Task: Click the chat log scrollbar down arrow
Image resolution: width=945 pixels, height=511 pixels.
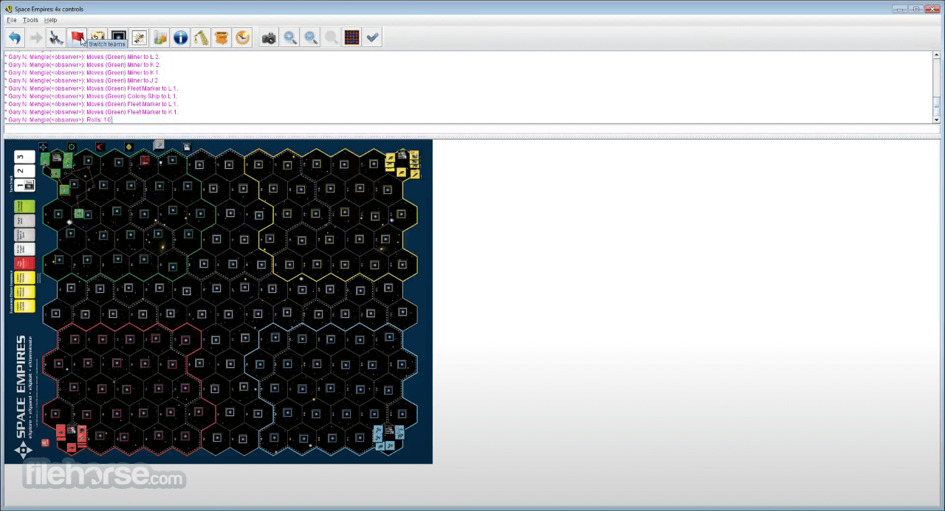Action: click(x=936, y=119)
